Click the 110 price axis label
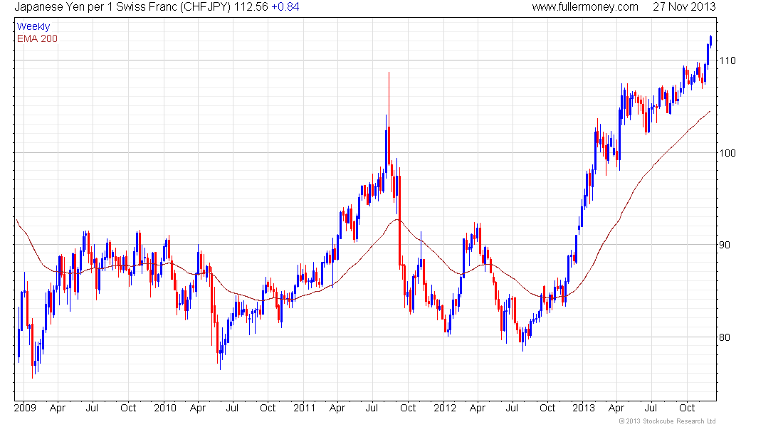 coord(727,60)
